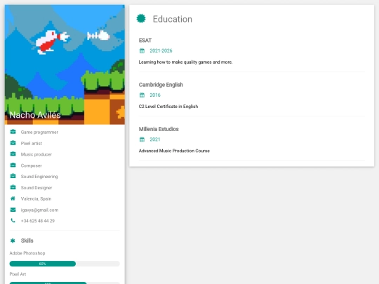Click the briefcase icon beside Music producer
This screenshot has height=284, width=379.
click(13, 154)
